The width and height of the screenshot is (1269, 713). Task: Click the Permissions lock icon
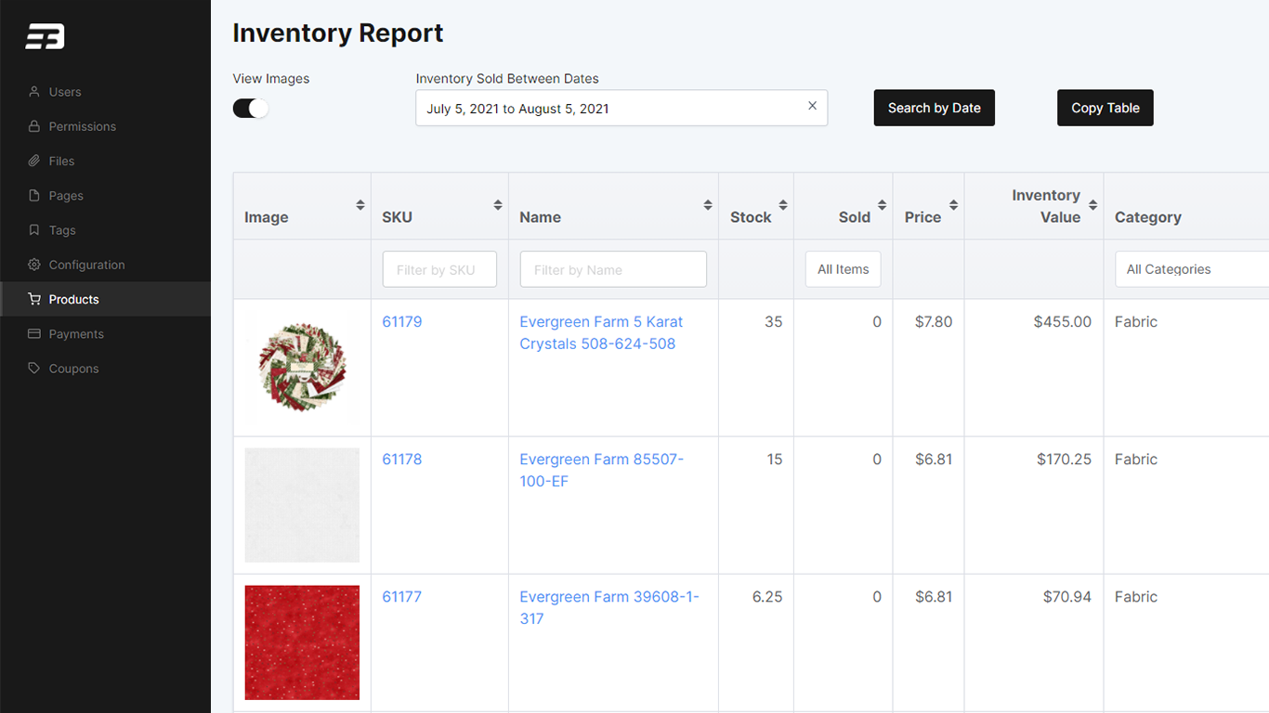pos(34,126)
